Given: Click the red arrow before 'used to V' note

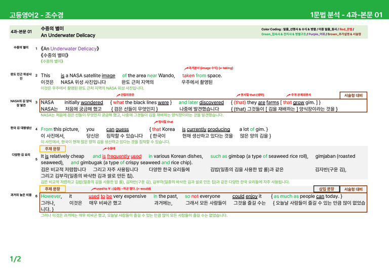Looking at the screenshot, I should 93,189.
